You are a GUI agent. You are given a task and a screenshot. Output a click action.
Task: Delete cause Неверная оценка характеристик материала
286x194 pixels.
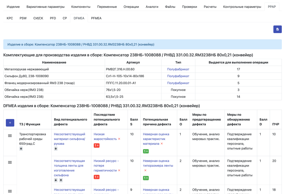pyautogui.click(x=162, y=143)
